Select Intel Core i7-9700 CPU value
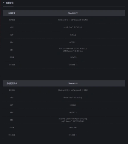 tap(73, 98)
